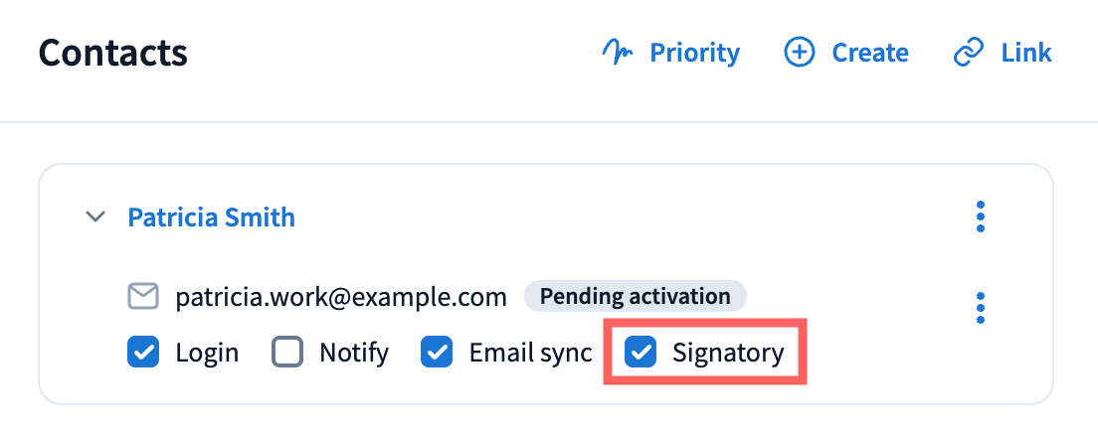Click the envelope icon beside the email
Viewport: 1098px width, 435px height.
tap(143, 296)
